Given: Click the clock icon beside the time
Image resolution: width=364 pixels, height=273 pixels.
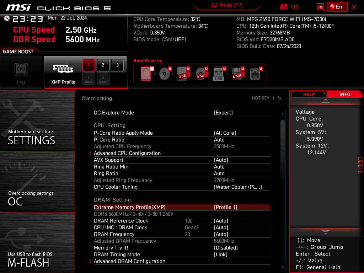Looking at the screenshot, I should pyautogui.click(x=7, y=18).
